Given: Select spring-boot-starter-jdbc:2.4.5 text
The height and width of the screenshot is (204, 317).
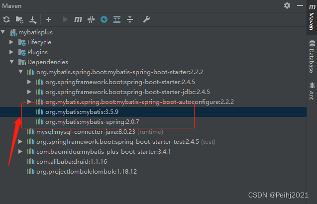Looking at the screenshot, I should pyautogui.click(x=127, y=92).
